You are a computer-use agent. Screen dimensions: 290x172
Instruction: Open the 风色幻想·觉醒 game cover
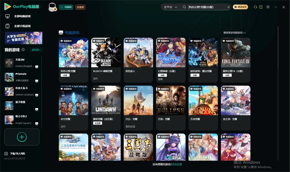(x=74, y=53)
